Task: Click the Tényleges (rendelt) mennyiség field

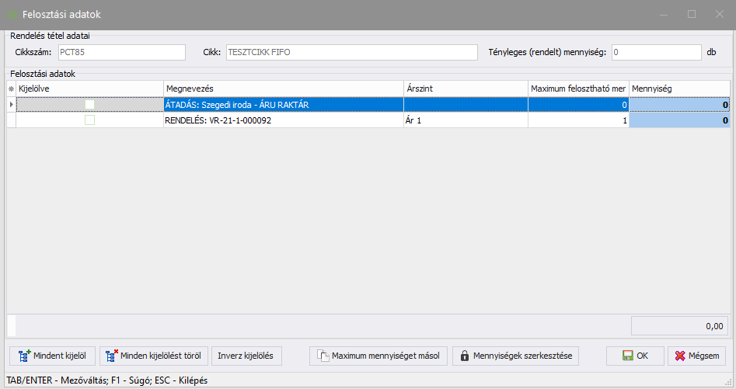Action: tap(656, 53)
